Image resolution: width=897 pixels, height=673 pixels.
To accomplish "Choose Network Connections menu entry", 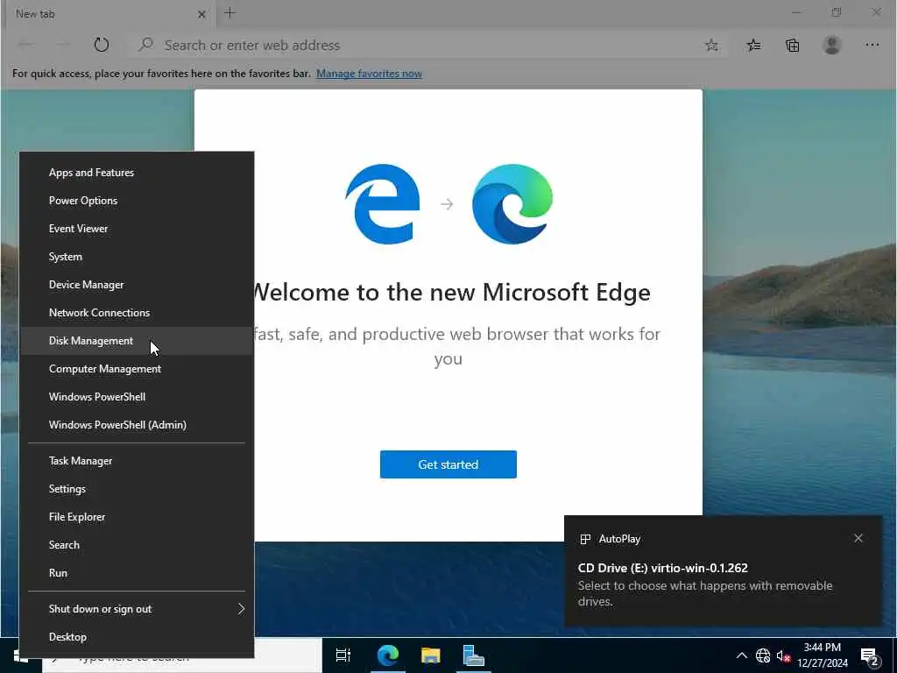I will click(138, 313).
